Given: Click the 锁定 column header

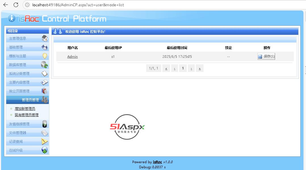Looking at the screenshot, I should (228, 48).
